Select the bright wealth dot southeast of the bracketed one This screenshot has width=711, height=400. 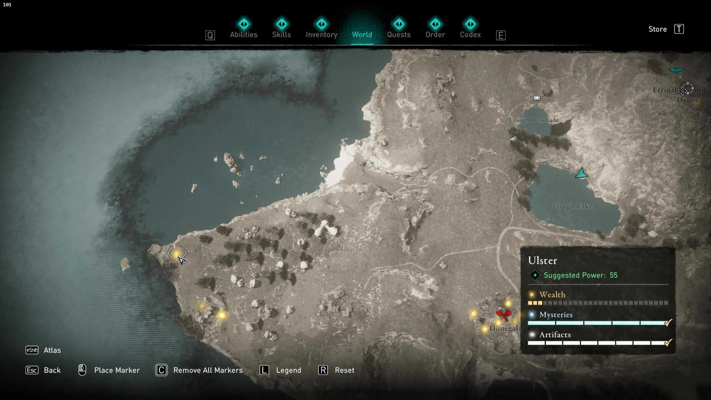[222, 315]
